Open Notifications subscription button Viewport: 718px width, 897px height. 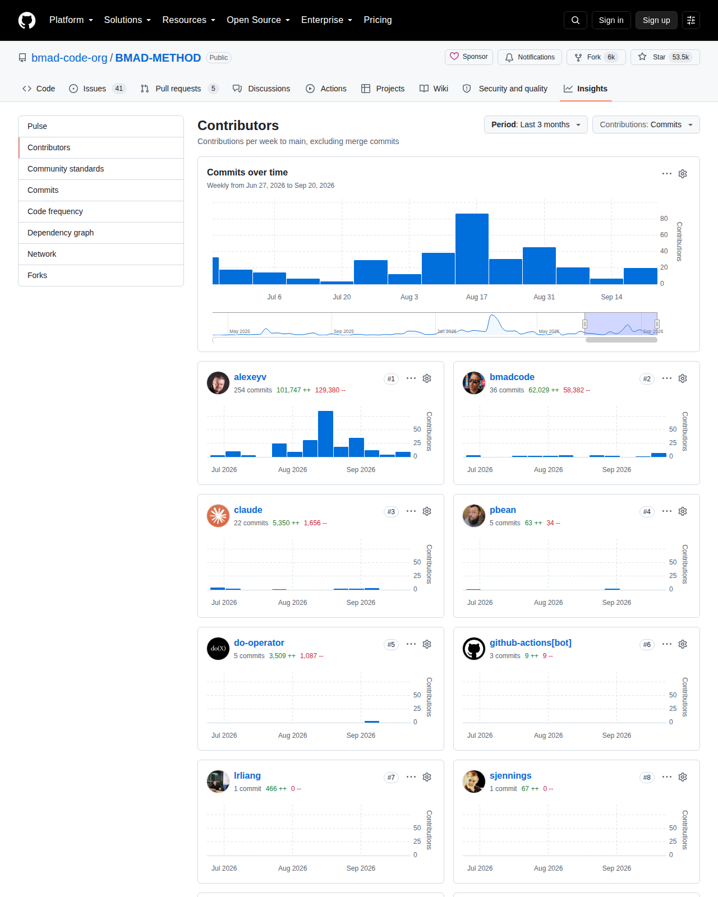[x=530, y=57]
